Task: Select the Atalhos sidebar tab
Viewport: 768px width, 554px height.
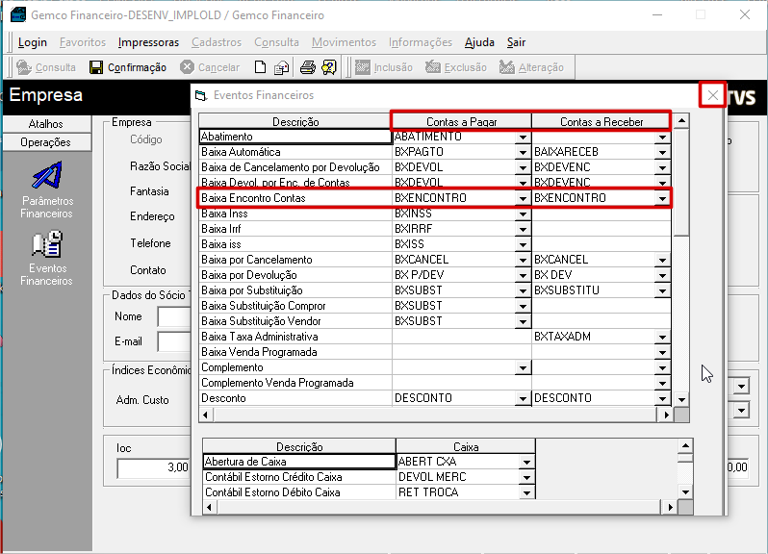Action: pos(46,124)
